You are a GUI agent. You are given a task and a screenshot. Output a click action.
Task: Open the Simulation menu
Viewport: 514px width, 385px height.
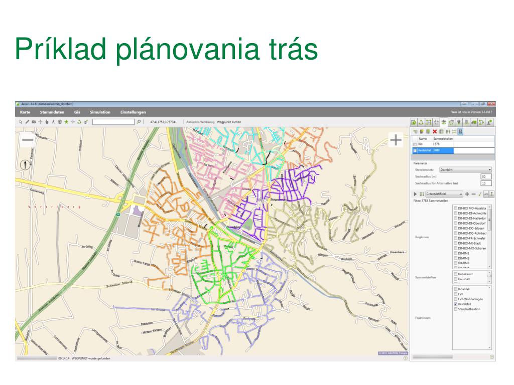(100, 112)
